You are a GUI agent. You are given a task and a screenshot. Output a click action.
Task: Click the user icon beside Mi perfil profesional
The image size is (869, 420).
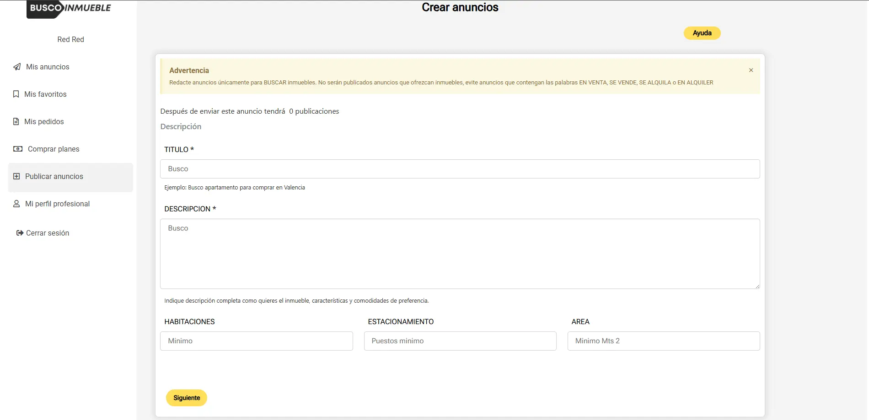click(16, 204)
